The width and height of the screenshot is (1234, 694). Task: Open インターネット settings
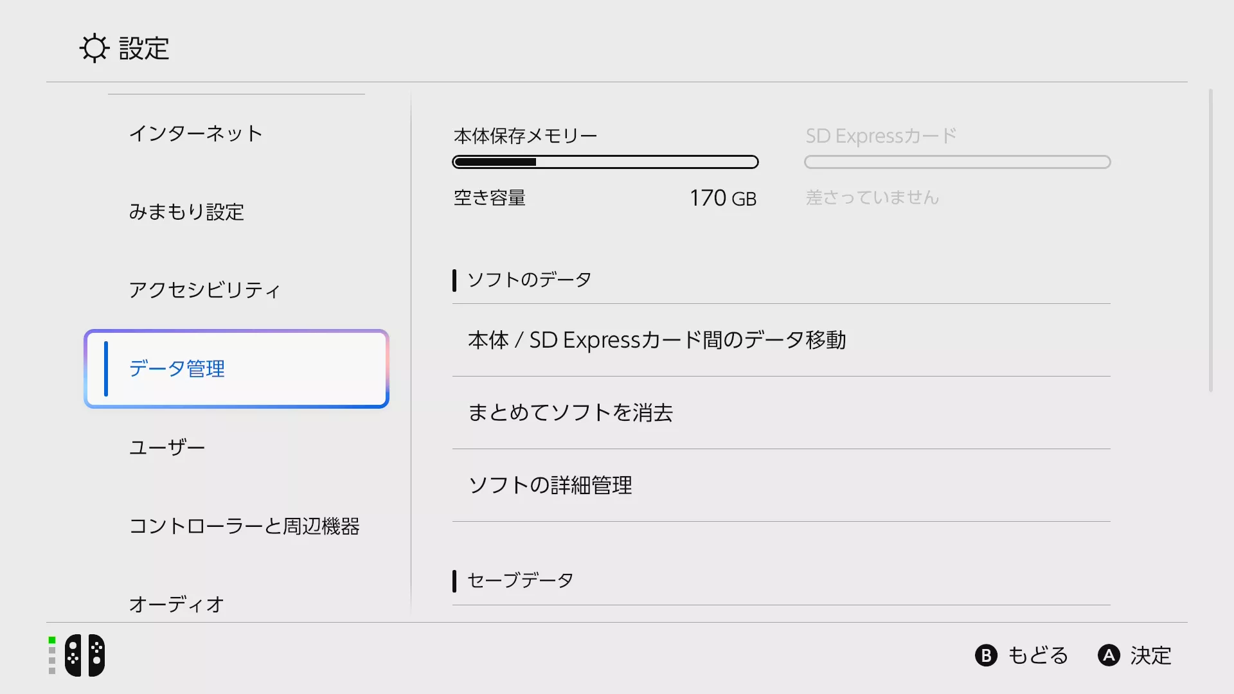point(196,133)
